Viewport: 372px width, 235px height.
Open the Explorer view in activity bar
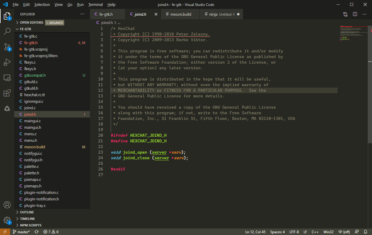7,16
